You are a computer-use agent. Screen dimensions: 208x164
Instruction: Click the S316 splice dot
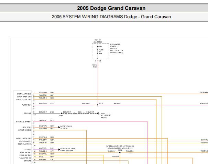(x=98, y=105)
